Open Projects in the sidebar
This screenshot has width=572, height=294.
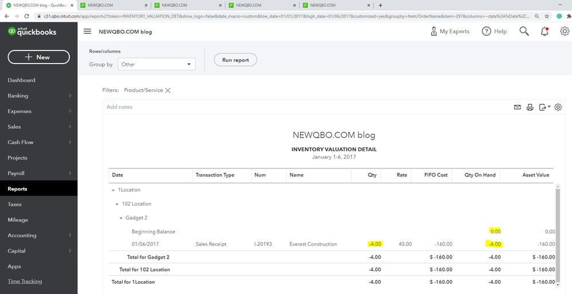pyautogui.click(x=18, y=158)
